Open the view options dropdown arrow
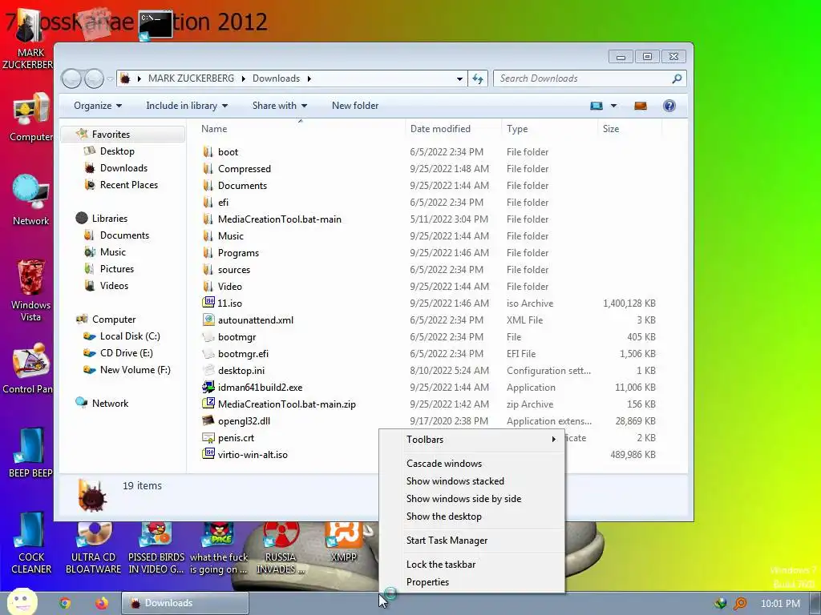 [x=613, y=106]
